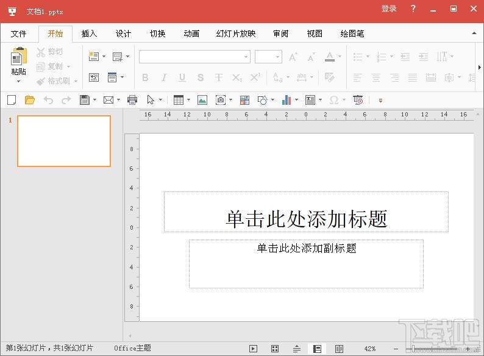Open the numbered list dropdown arrow
This screenshot has width=484, height=356.
(391, 57)
